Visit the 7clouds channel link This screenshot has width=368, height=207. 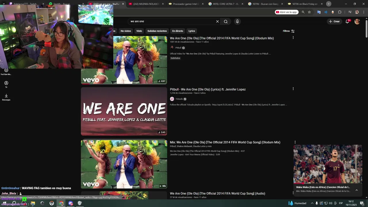coord(179,99)
